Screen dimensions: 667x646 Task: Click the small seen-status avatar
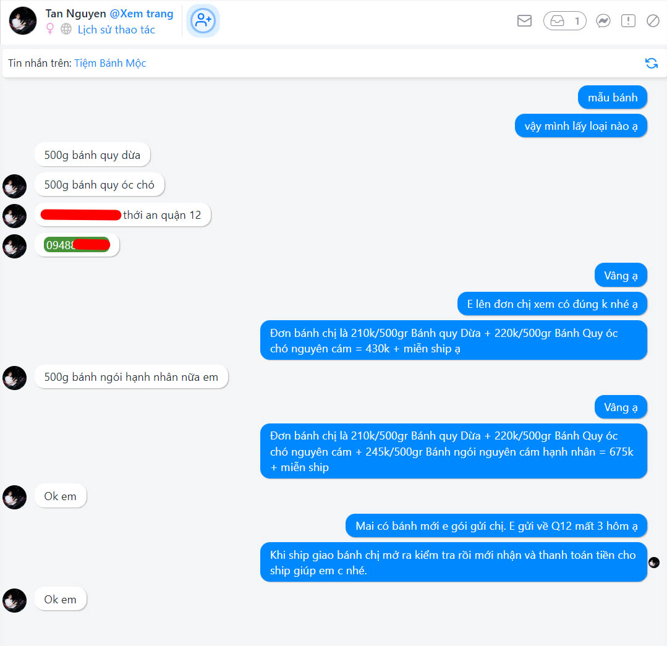pos(654,563)
